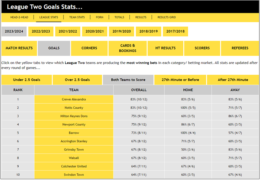
Task: Open the TEAM STATS menu item
Action: click(x=77, y=17)
